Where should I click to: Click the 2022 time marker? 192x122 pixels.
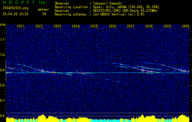(x=39, y=26)
